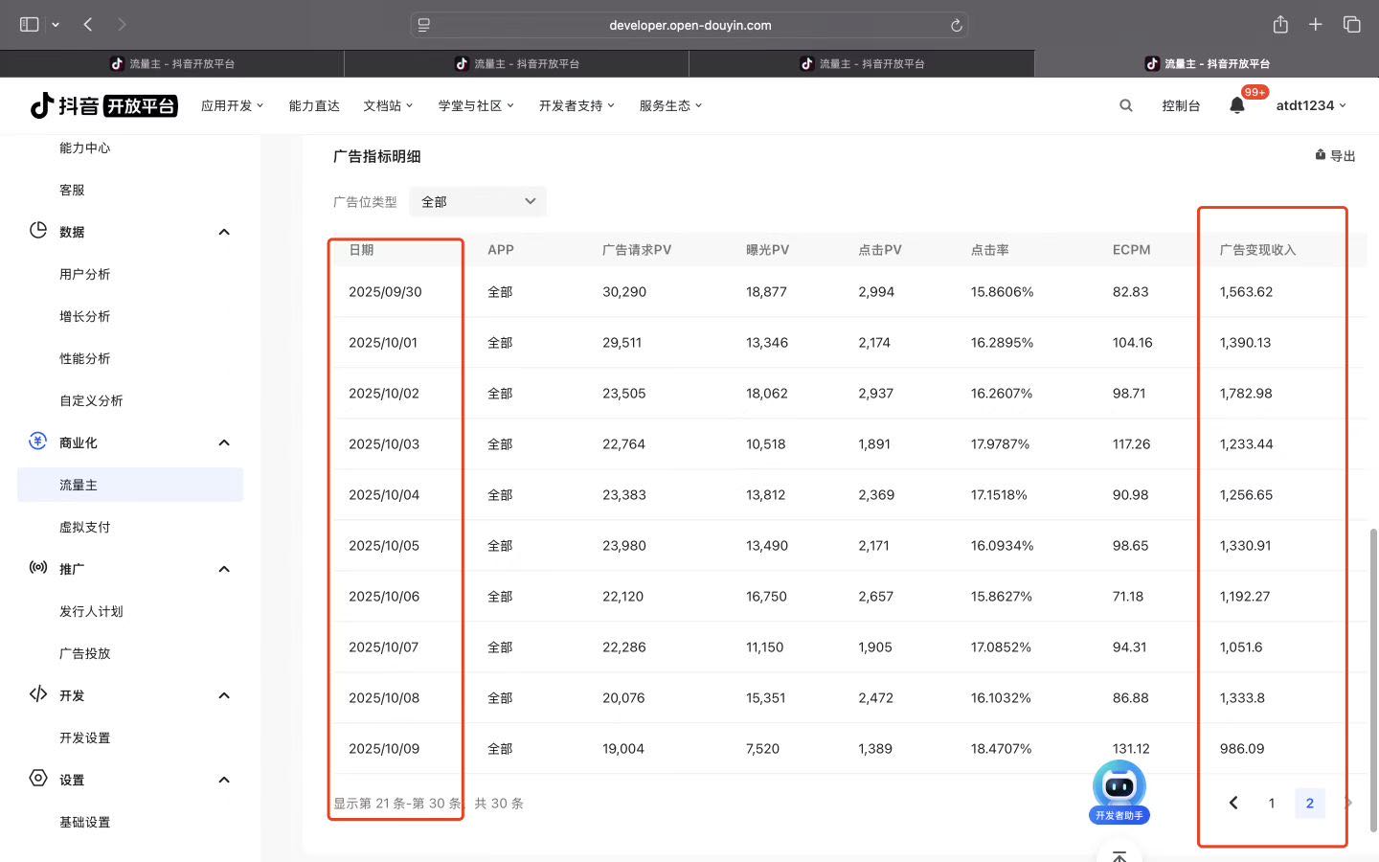Image resolution: width=1379 pixels, height=862 pixels.
Task: Click the search magnifier icon
Action: pos(1126,105)
